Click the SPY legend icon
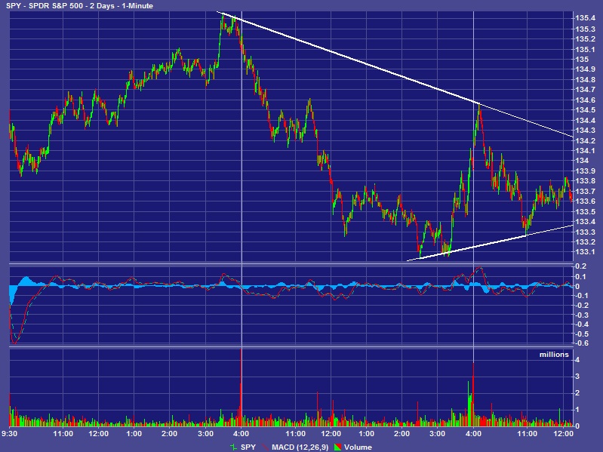This screenshot has height=452, width=603. [x=233, y=447]
